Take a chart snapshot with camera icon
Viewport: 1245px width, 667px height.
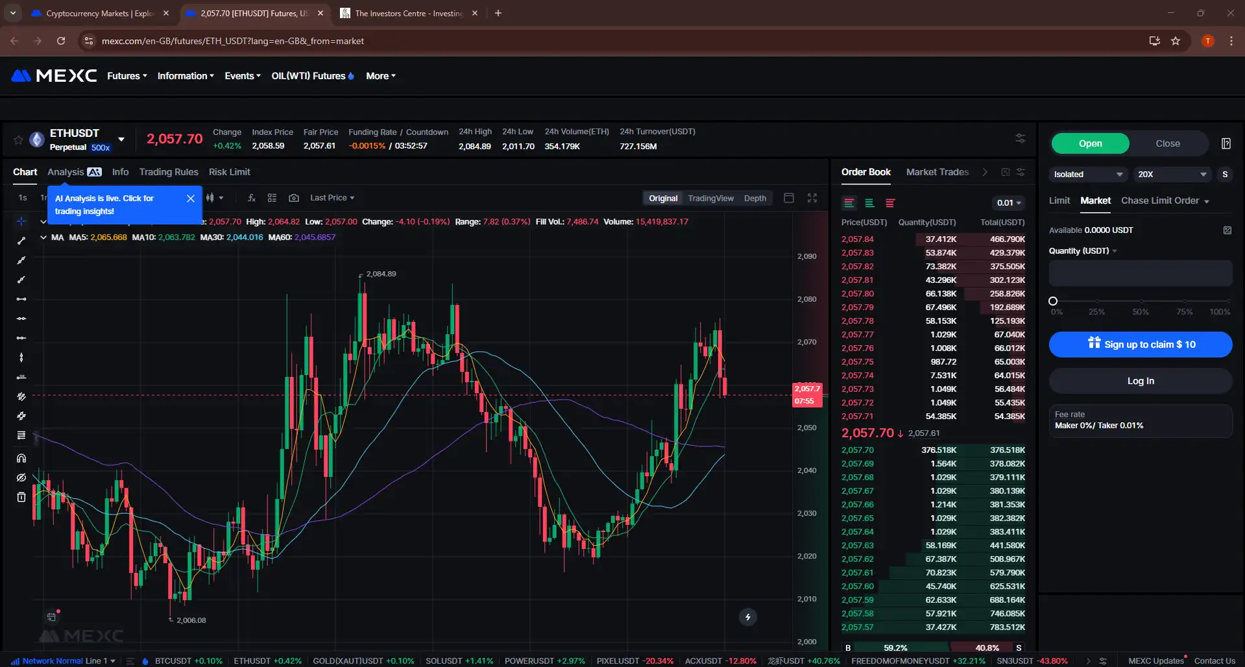click(x=294, y=198)
